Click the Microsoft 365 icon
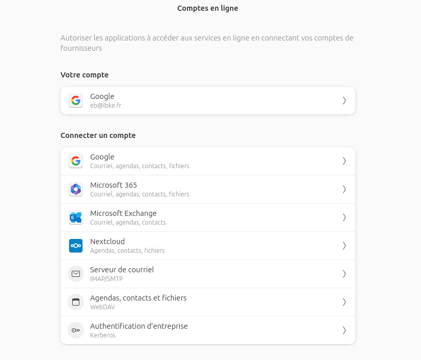The height and width of the screenshot is (360, 421). tap(76, 189)
